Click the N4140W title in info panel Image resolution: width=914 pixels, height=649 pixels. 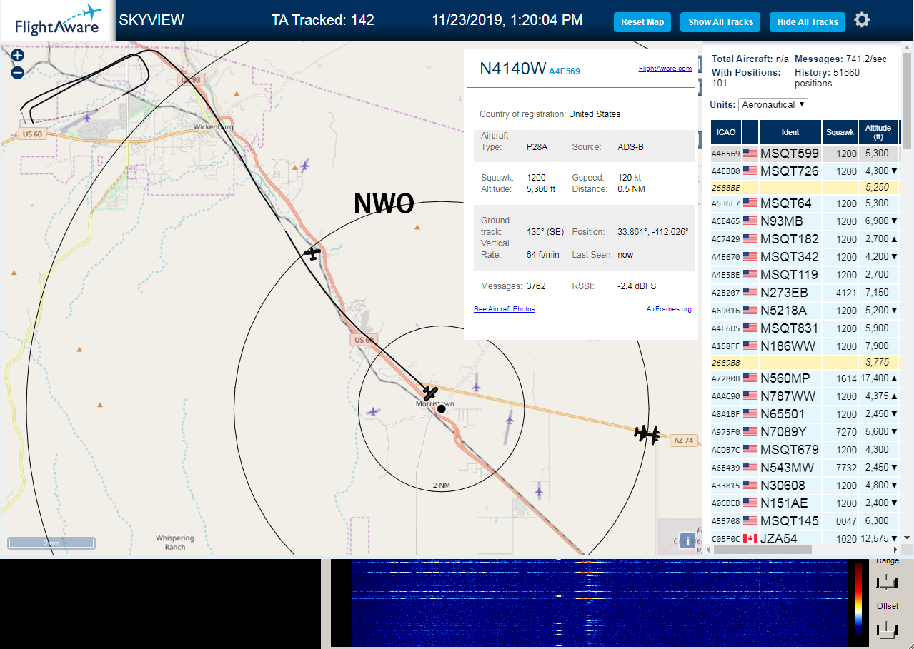click(512, 69)
